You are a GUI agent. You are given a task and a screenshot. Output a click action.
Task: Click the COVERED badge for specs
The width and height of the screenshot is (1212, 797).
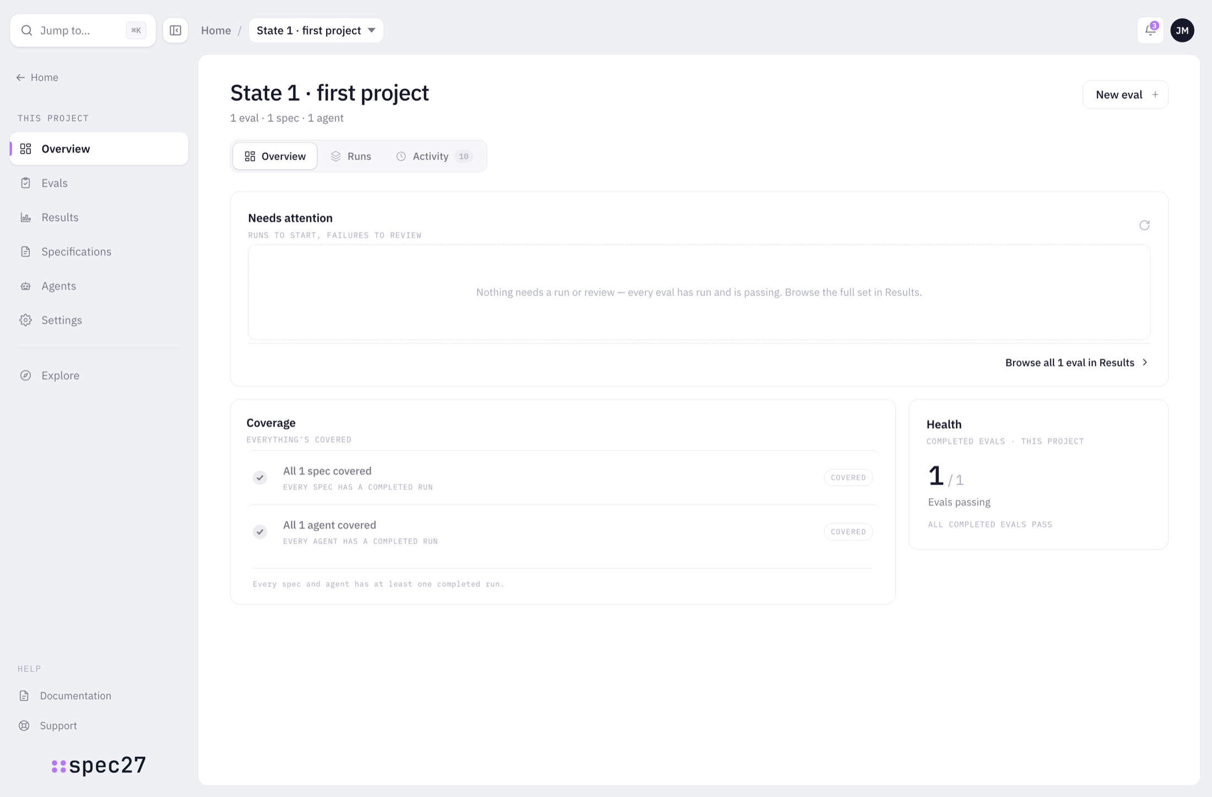[x=848, y=478]
